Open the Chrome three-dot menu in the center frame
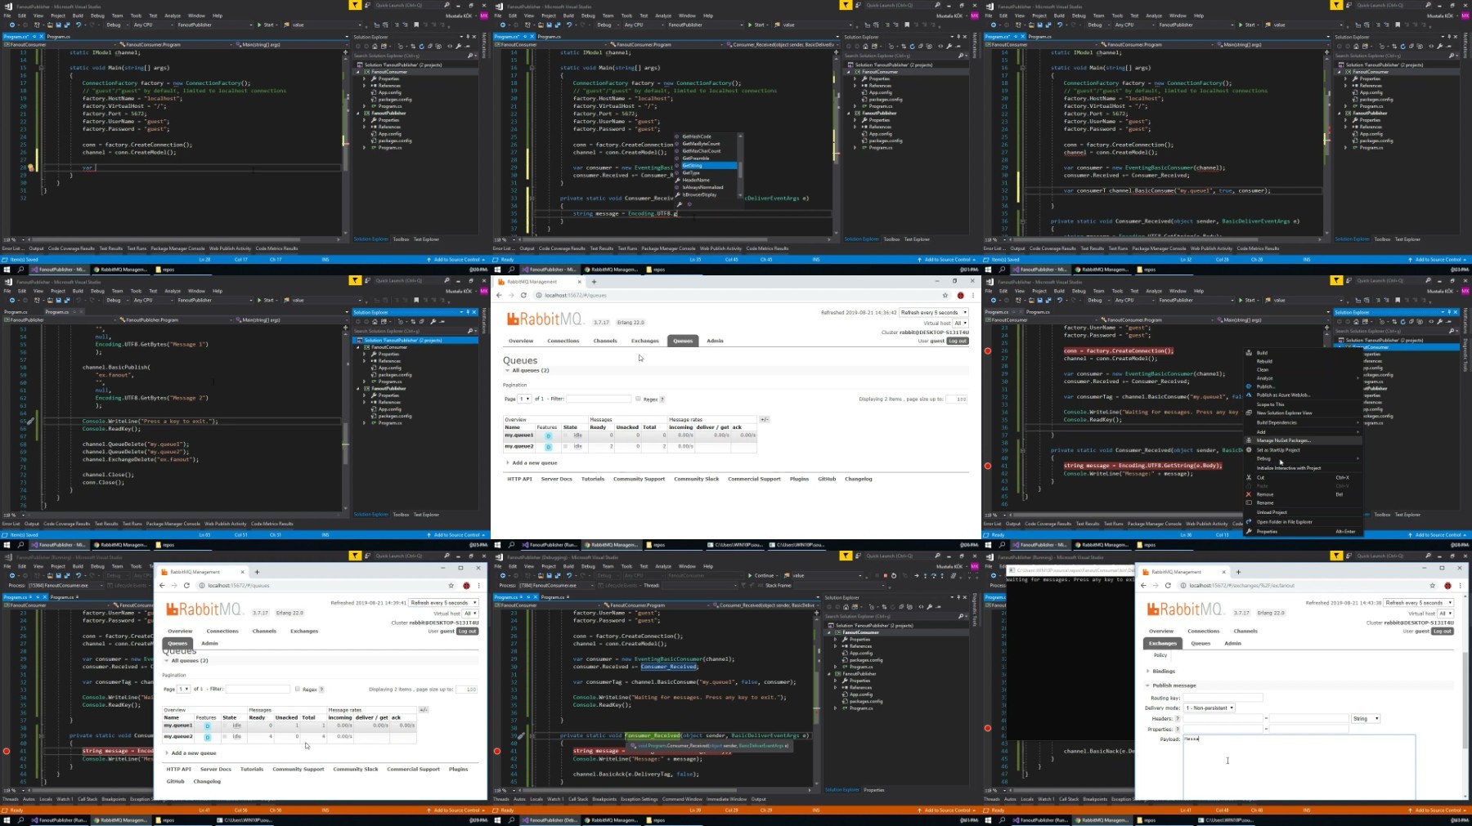Viewport: 1472px width, 826px height. point(972,295)
